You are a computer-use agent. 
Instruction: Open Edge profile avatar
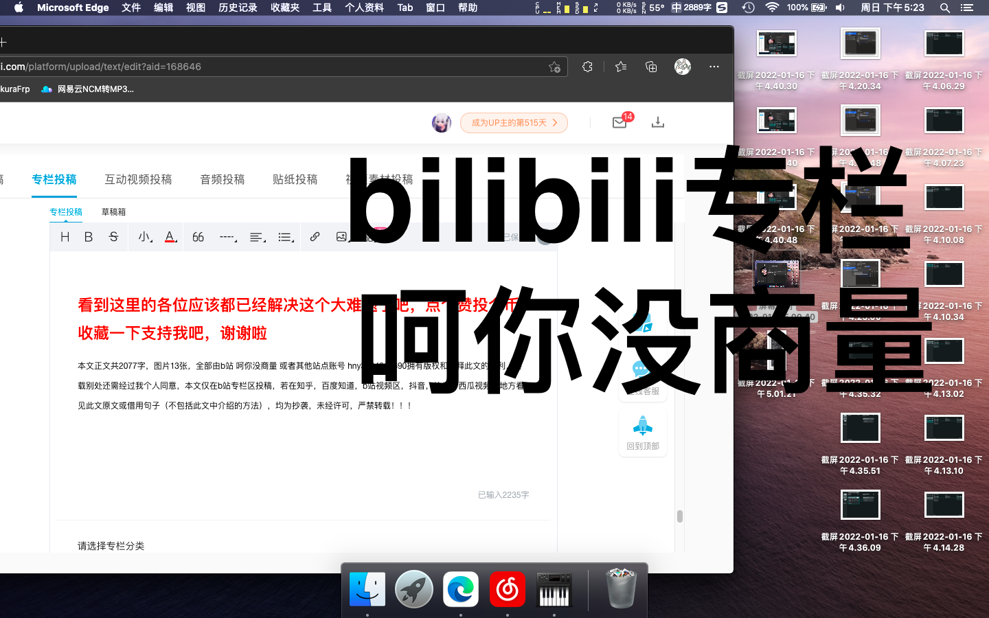click(683, 67)
